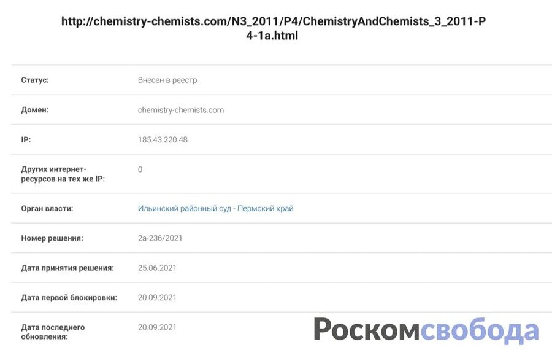The image size is (552, 350).
Task: Click the decision date 25.06.2021
Action: 157,268
